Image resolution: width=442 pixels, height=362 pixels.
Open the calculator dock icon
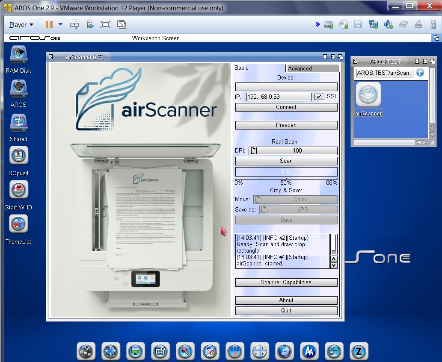click(x=160, y=351)
